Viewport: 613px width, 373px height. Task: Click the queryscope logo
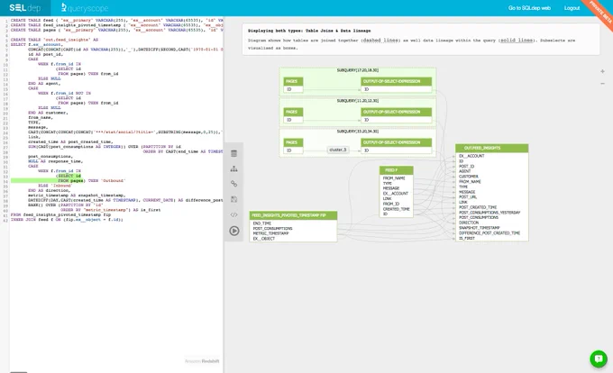[85, 8]
